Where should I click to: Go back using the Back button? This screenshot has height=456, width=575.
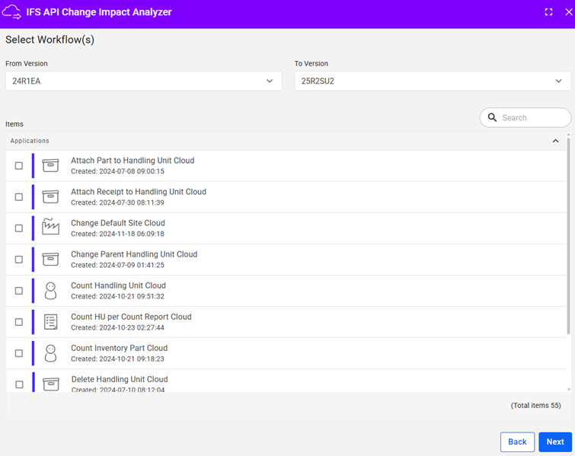coord(517,442)
